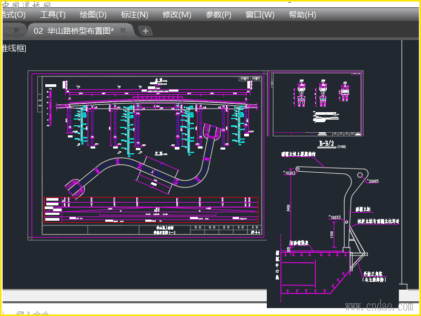Open the 修改(M) menu
421x316 pixels.
(x=177, y=15)
